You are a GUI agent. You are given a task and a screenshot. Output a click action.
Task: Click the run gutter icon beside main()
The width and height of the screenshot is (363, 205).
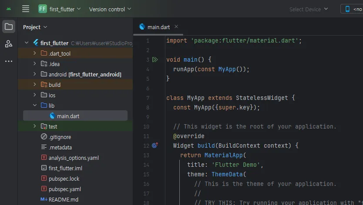click(x=155, y=60)
